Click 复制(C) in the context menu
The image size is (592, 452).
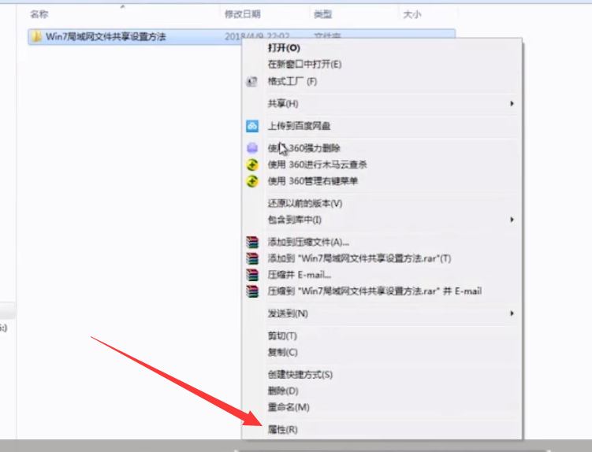coord(282,352)
